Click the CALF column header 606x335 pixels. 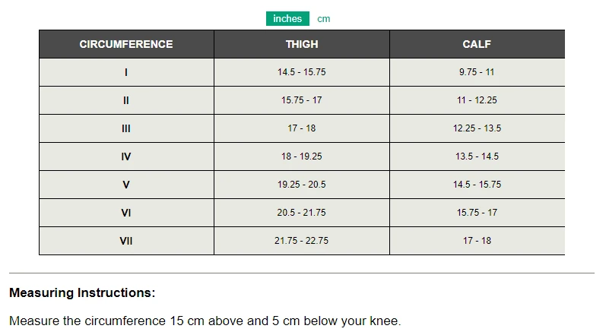click(477, 44)
